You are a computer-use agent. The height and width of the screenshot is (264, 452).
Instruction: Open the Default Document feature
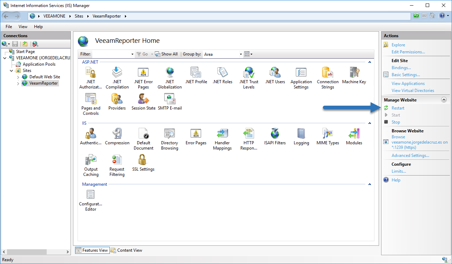pyautogui.click(x=143, y=139)
